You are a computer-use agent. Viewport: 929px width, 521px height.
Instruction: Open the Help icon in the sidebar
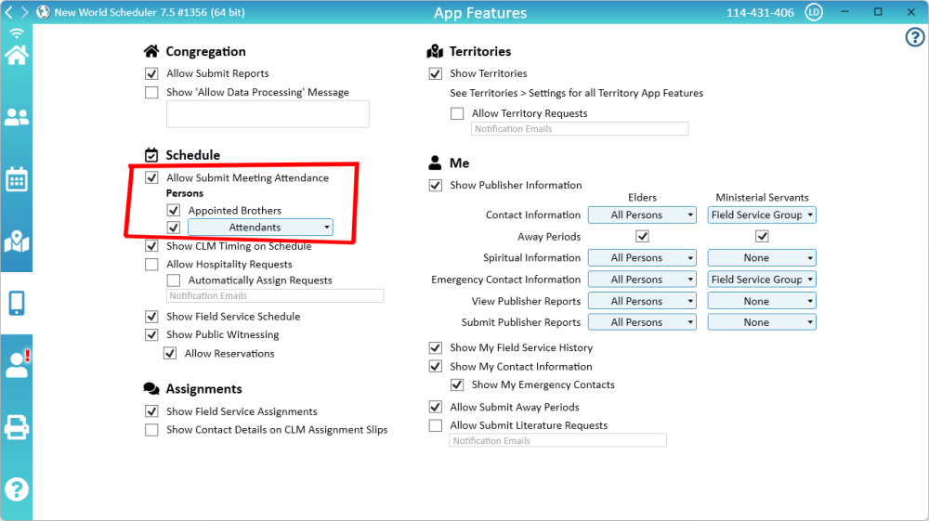[16, 489]
